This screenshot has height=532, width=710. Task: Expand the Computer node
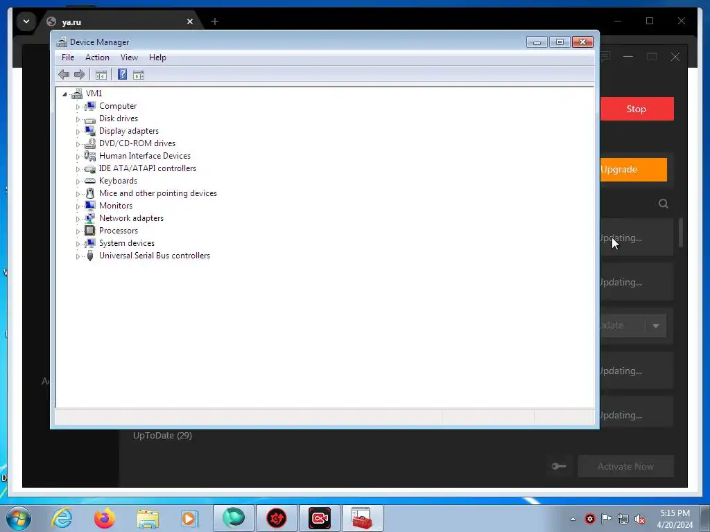(78, 107)
